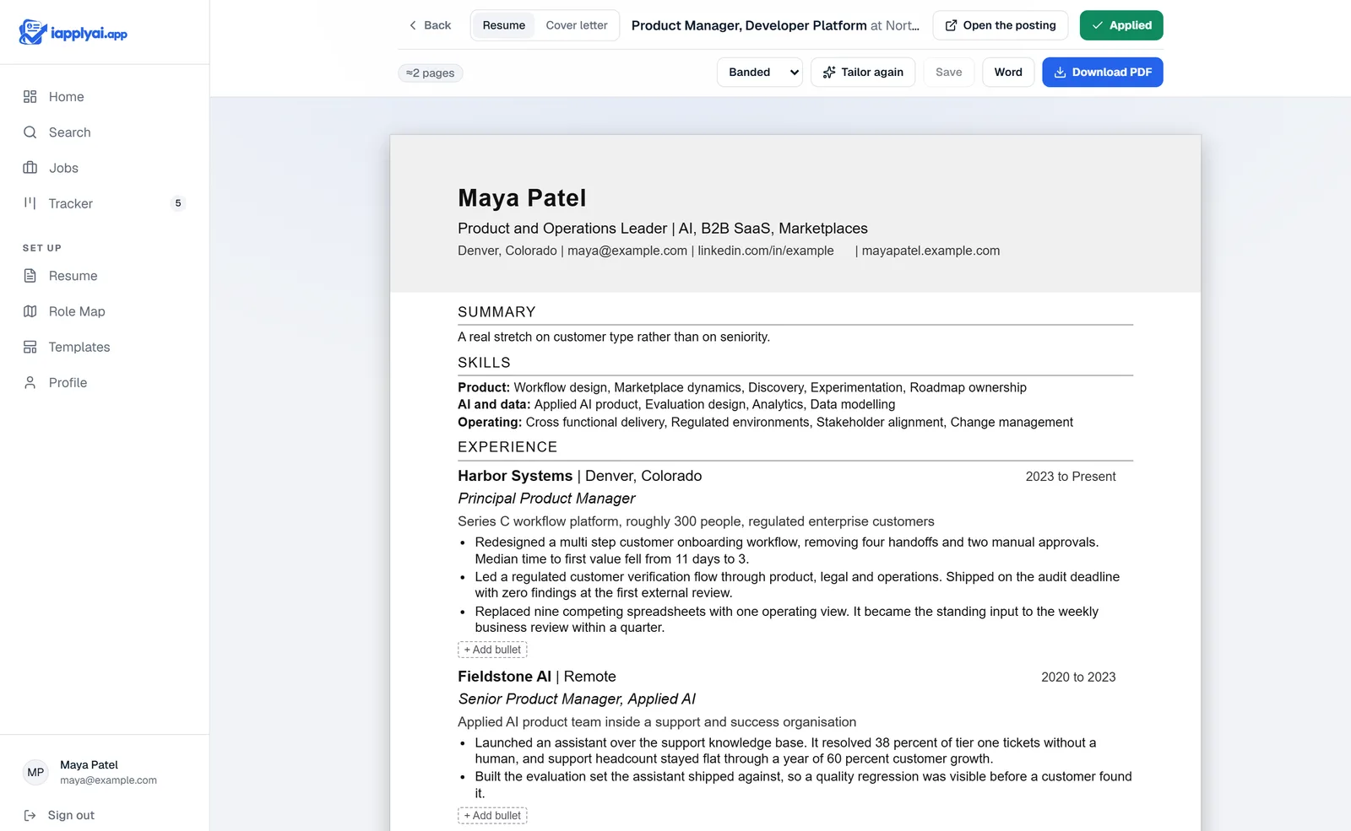Screen dimensions: 1351x831
Task: Click the 'AI and data:' skills line
Action: click(x=676, y=405)
